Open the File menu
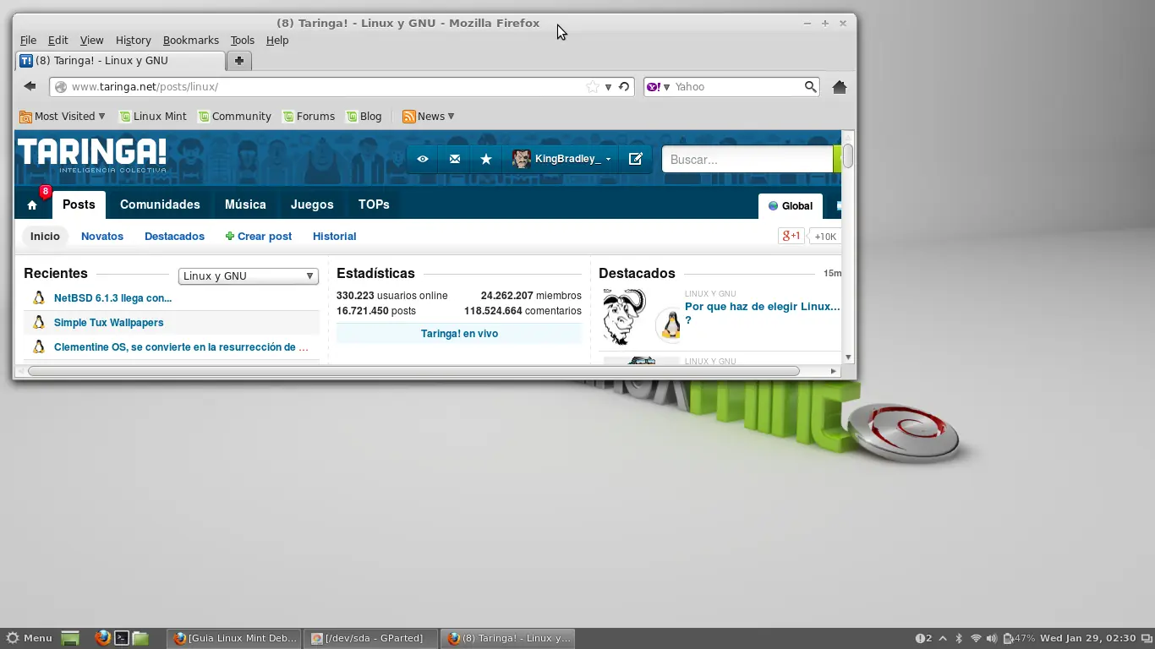 pyautogui.click(x=28, y=40)
